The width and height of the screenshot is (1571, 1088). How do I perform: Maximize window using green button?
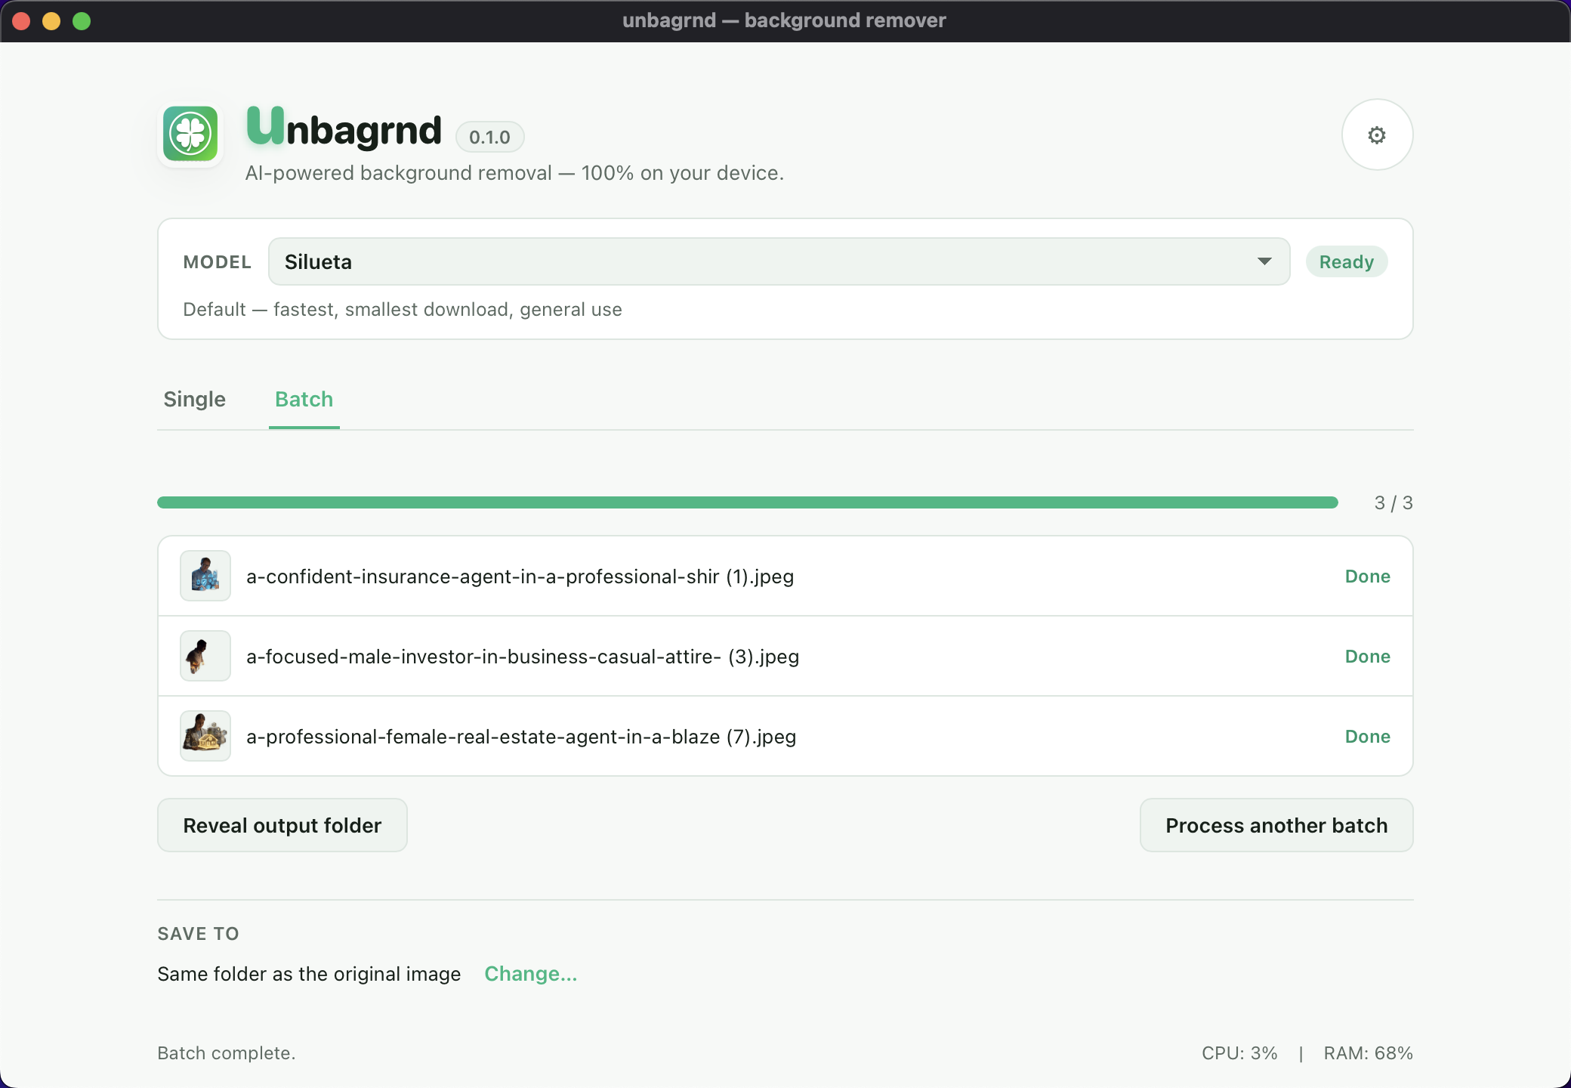pos(82,21)
